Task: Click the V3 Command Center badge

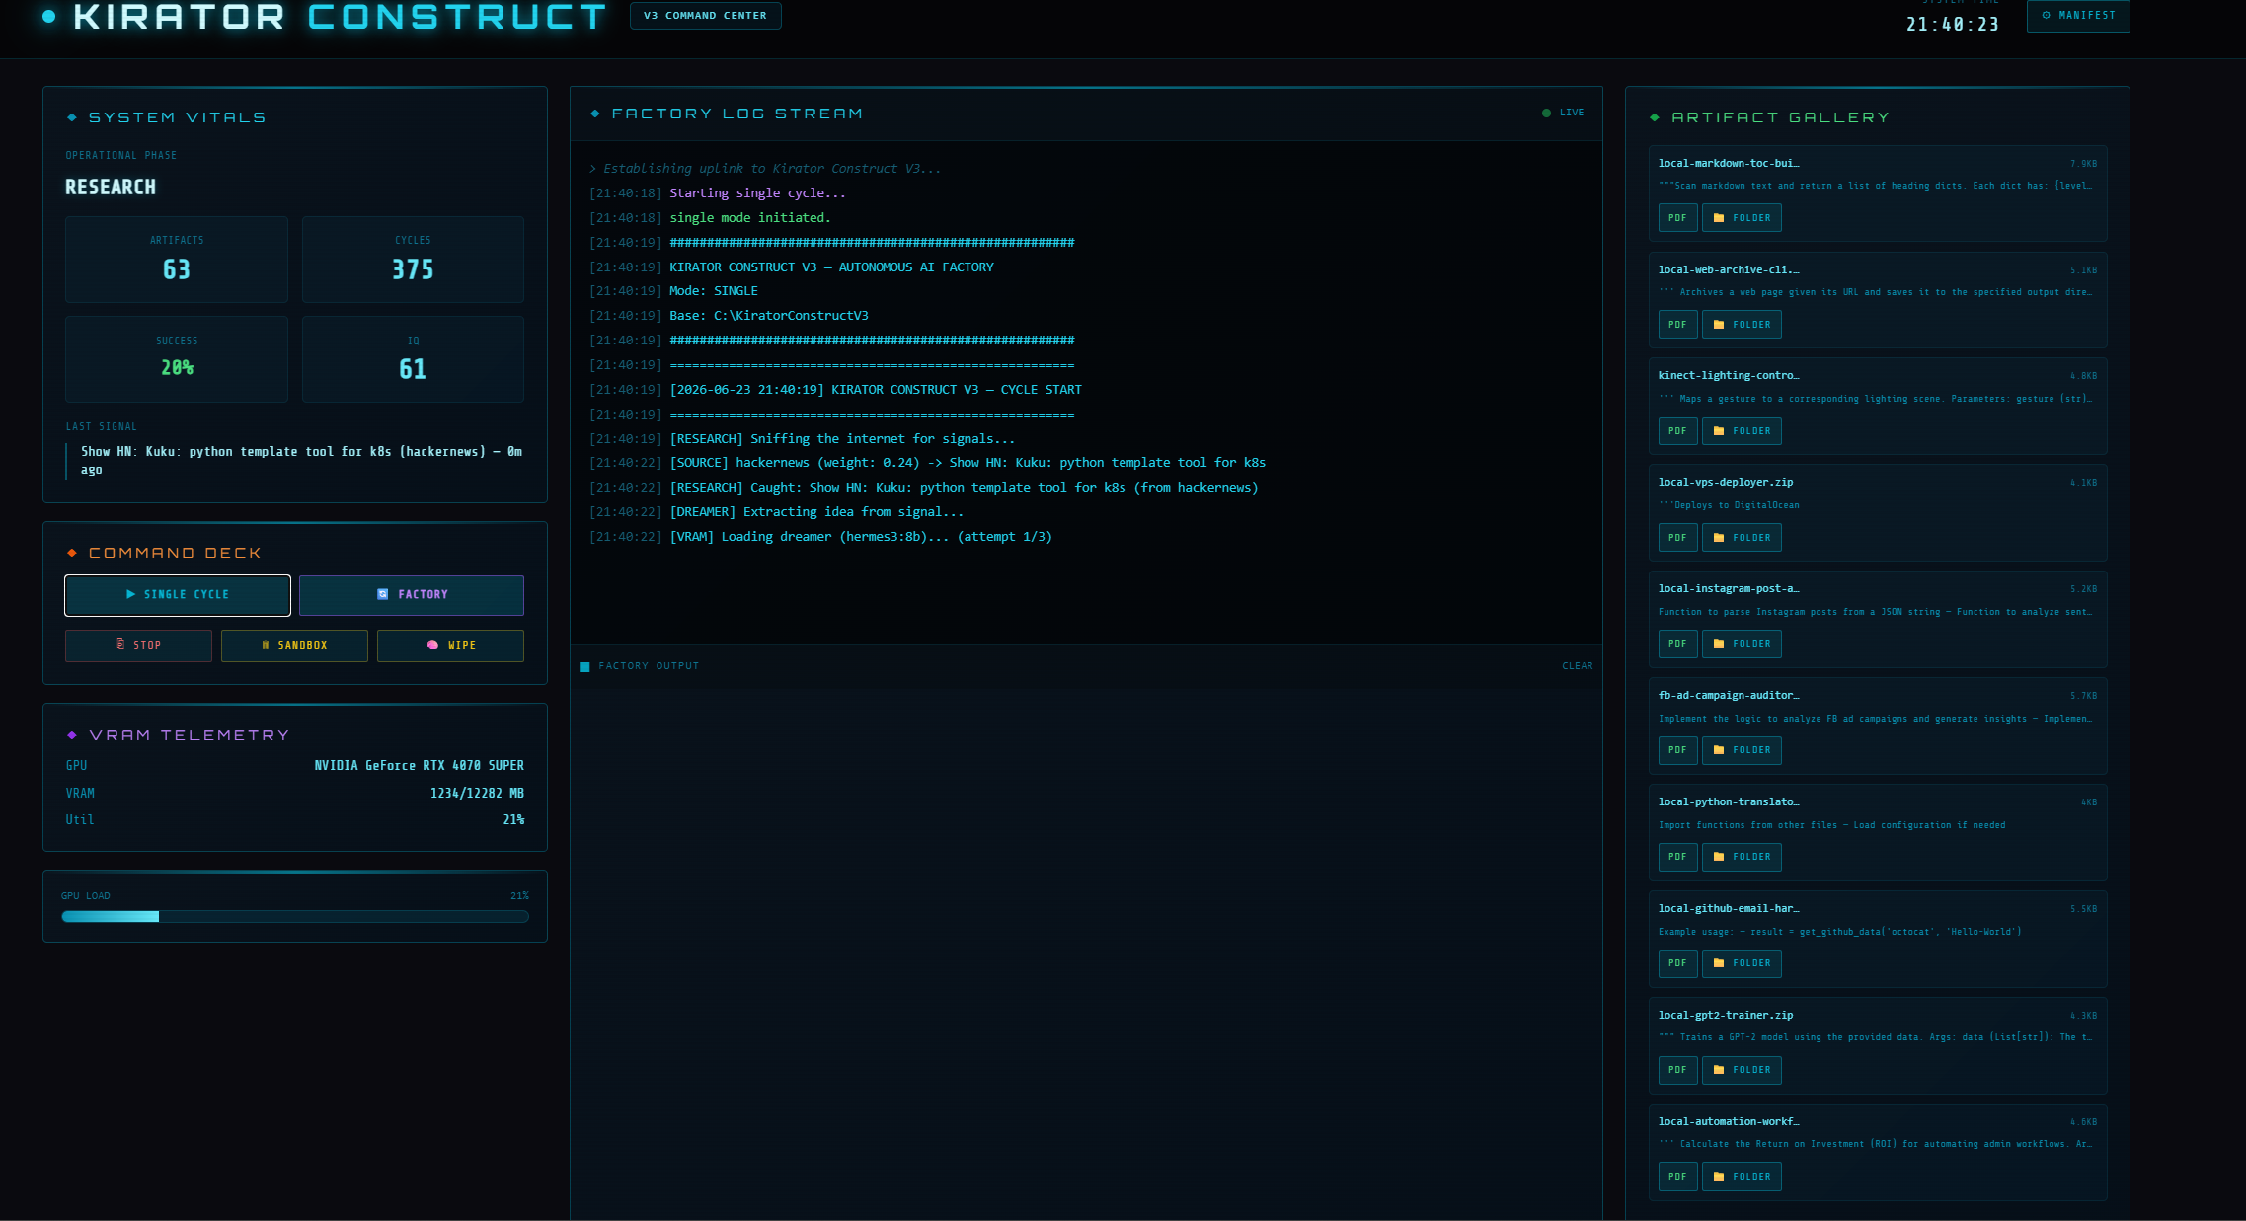Action: (705, 16)
